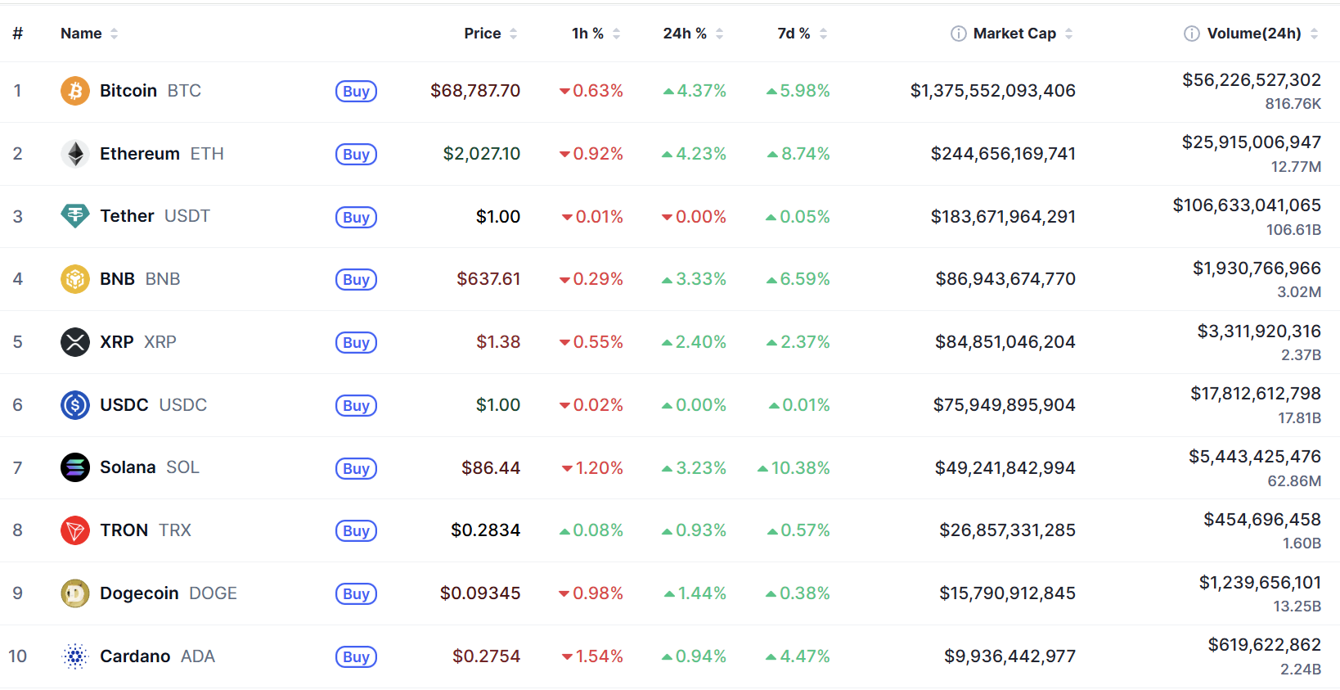
Task: Click Solana 7d change 10.38%
Action: pyautogui.click(x=794, y=468)
